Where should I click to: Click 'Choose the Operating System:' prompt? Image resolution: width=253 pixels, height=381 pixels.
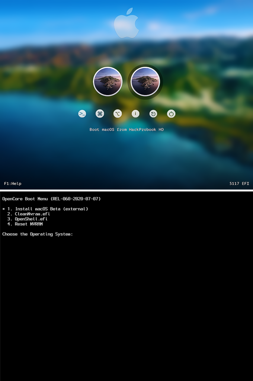click(x=38, y=234)
